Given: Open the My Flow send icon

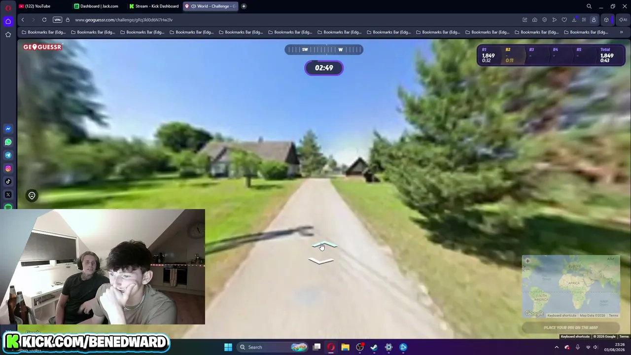Looking at the screenshot, I should point(555,20).
